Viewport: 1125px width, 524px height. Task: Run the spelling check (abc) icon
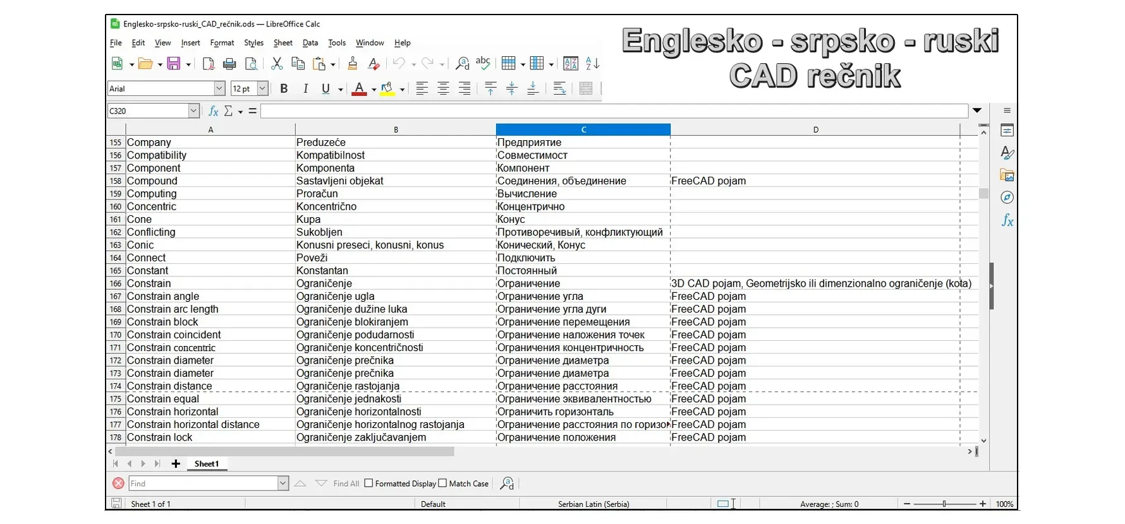tap(483, 63)
